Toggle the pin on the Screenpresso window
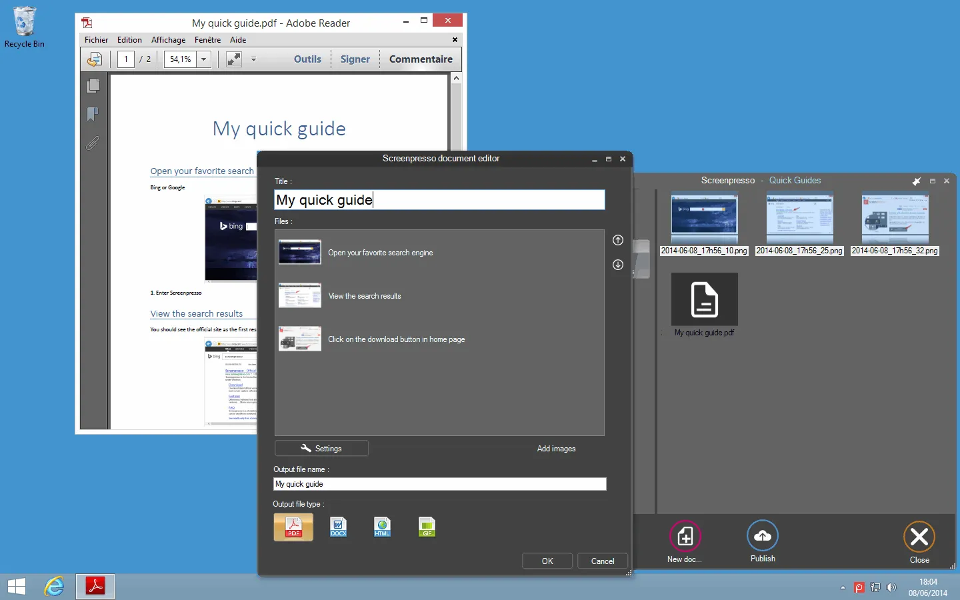This screenshot has height=600, width=960. point(917,181)
